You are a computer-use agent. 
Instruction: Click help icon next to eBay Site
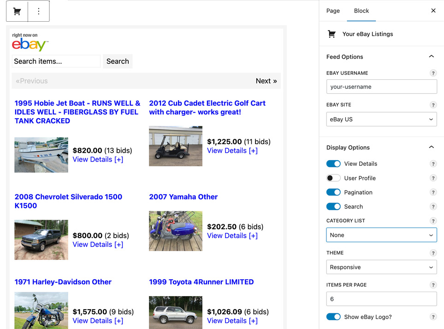pos(433,105)
